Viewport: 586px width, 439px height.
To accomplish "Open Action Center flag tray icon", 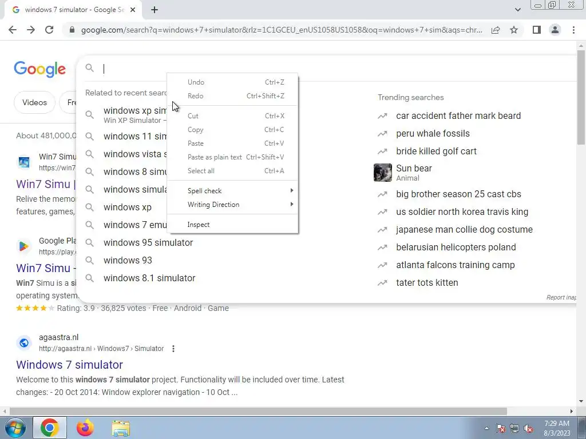I will click(501, 428).
